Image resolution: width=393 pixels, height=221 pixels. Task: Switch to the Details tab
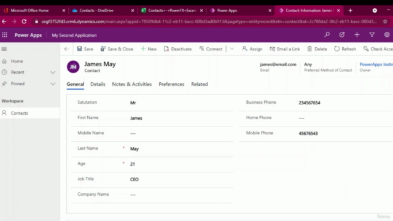(x=98, y=84)
